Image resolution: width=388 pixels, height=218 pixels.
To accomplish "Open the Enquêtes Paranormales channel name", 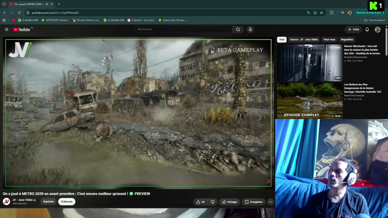I will click(356, 57).
